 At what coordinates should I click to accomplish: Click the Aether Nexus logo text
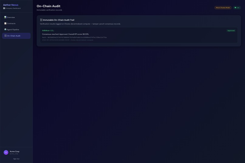click(11, 5)
